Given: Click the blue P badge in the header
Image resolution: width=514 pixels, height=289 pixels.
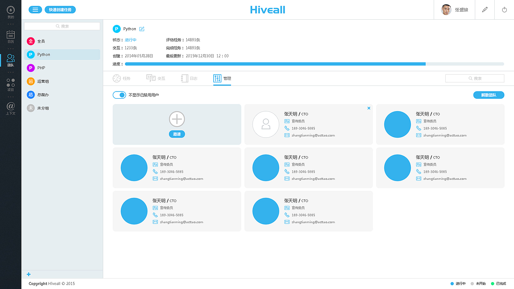Looking at the screenshot, I should coord(116,29).
